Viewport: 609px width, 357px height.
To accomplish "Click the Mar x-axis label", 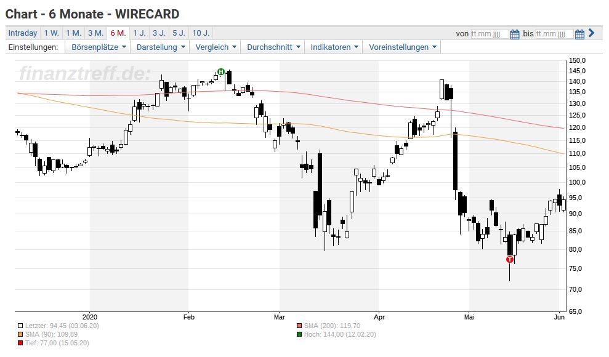I will pos(280,317).
